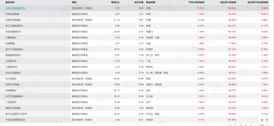Open the 华商丰利增强定开A fund link

(x=16, y=8)
